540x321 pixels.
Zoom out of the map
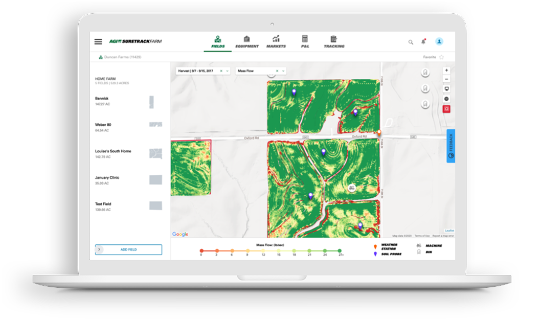pos(446,79)
